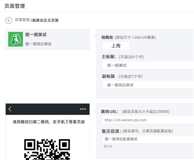
Task: Click the 跳转URL label
Action: pyautogui.click(x=110, y=112)
